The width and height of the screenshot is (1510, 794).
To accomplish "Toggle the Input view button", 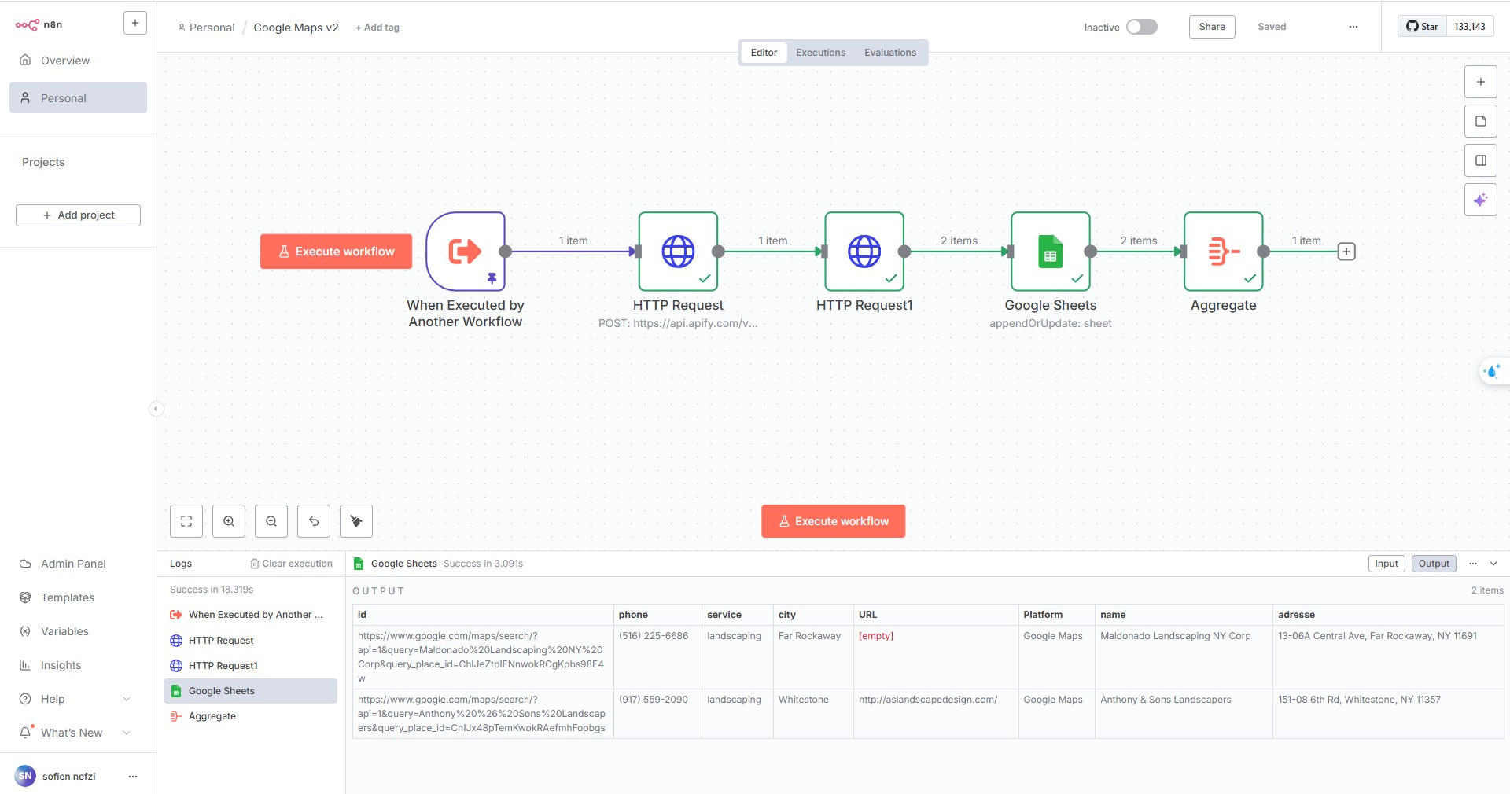I will [x=1387, y=564].
